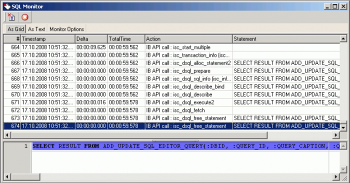Viewport: 350px width, 183px height.
Task: Select row 664 isc_start_multiple
Action: click(x=171, y=47)
